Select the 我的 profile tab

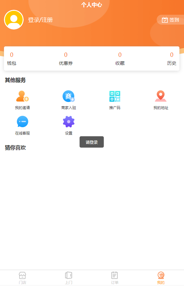[x=161, y=278]
